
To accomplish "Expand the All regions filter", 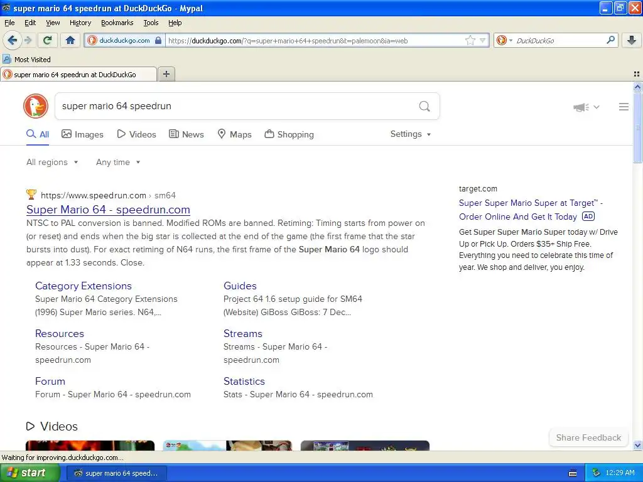I will (x=52, y=163).
